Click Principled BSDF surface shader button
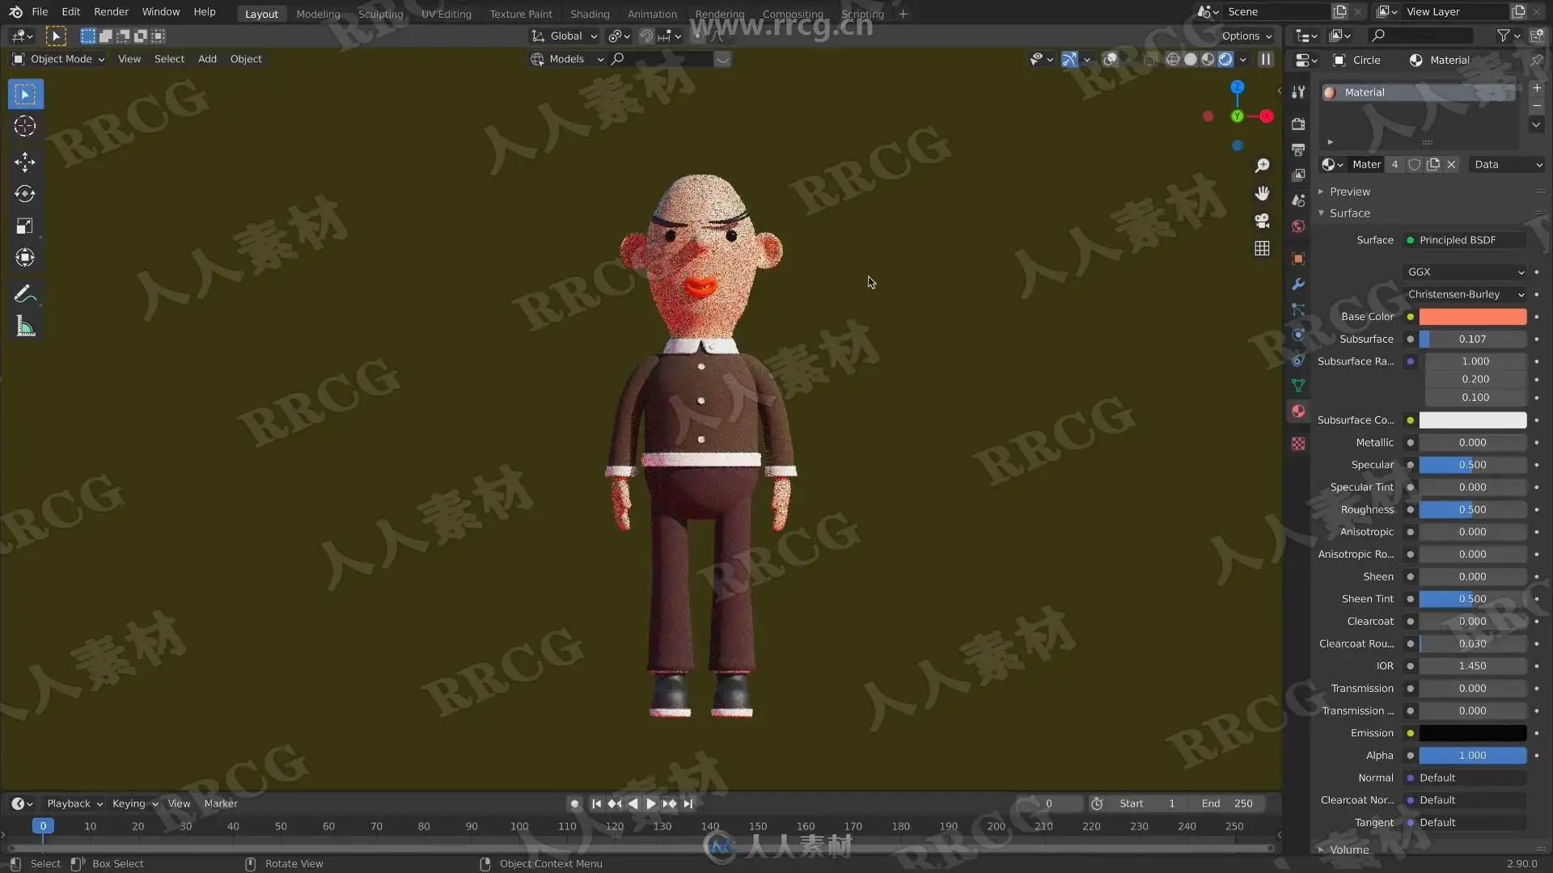Viewport: 1553px width, 873px height. [x=1465, y=240]
